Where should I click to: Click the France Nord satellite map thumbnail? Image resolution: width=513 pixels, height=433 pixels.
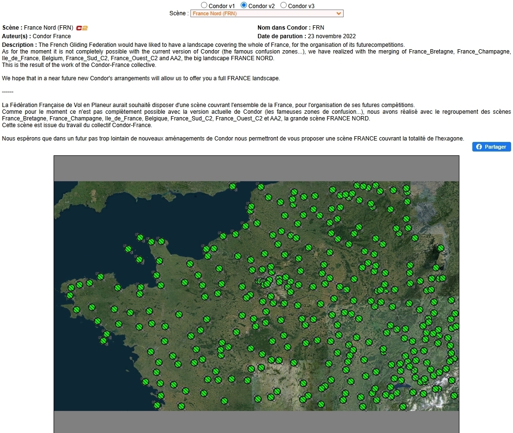click(x=256, y=296)
